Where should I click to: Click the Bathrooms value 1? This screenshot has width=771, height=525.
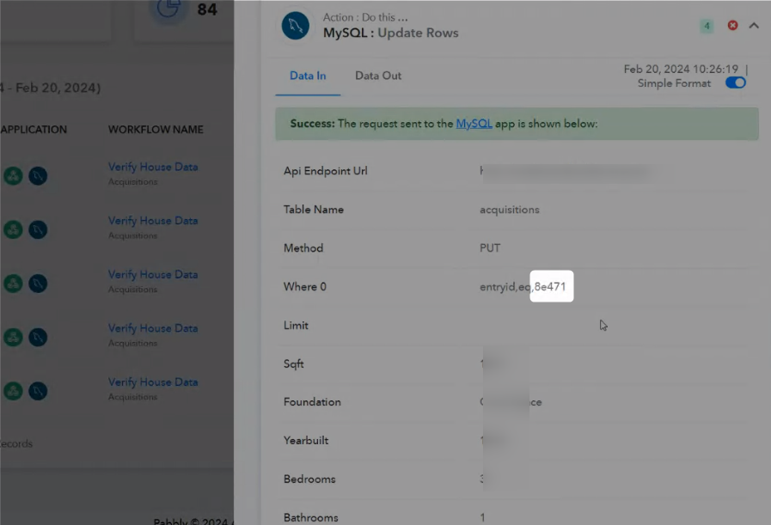(x=482, y=517)
